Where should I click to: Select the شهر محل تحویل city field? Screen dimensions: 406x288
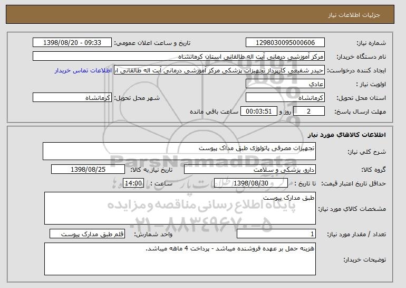pos(72,98)
